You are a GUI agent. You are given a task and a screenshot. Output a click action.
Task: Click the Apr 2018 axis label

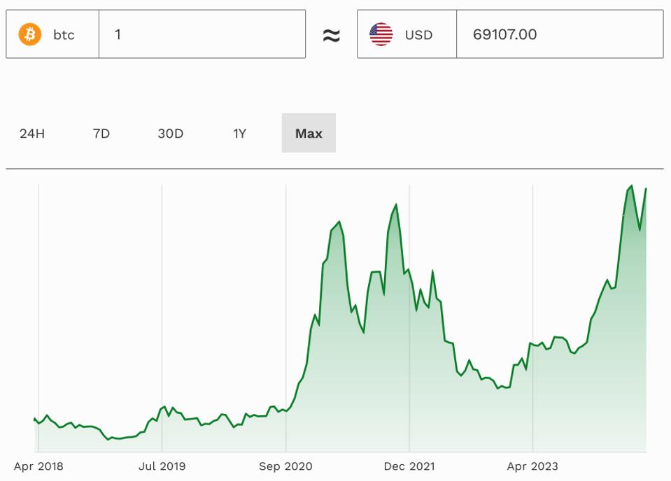pos(38,466)
